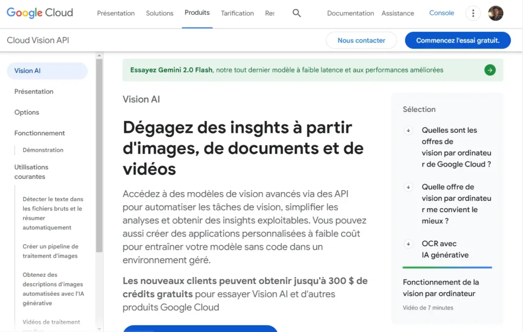The height and width of the screenshot is (332, 523).
Task: Click the 'Sélection' heading
Action: point(419,109)
